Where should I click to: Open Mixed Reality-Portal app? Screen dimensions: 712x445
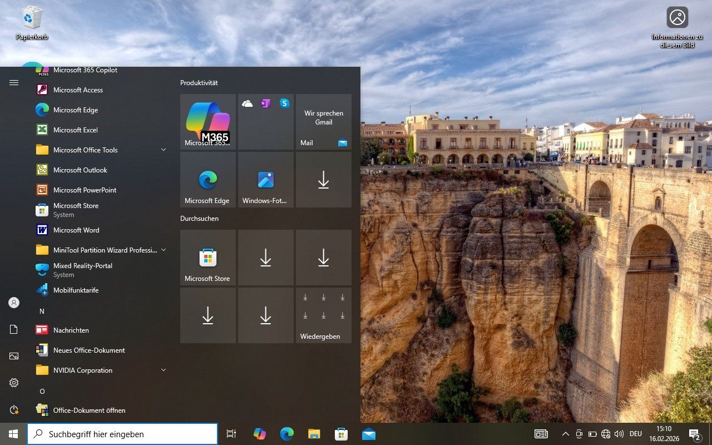(x=101, y=270)
